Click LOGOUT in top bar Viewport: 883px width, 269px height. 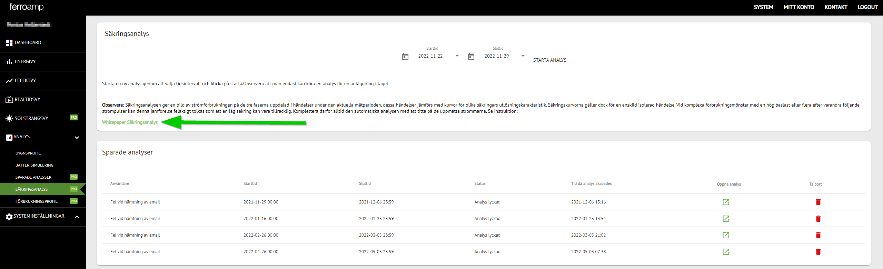click(x=867, y=7)
